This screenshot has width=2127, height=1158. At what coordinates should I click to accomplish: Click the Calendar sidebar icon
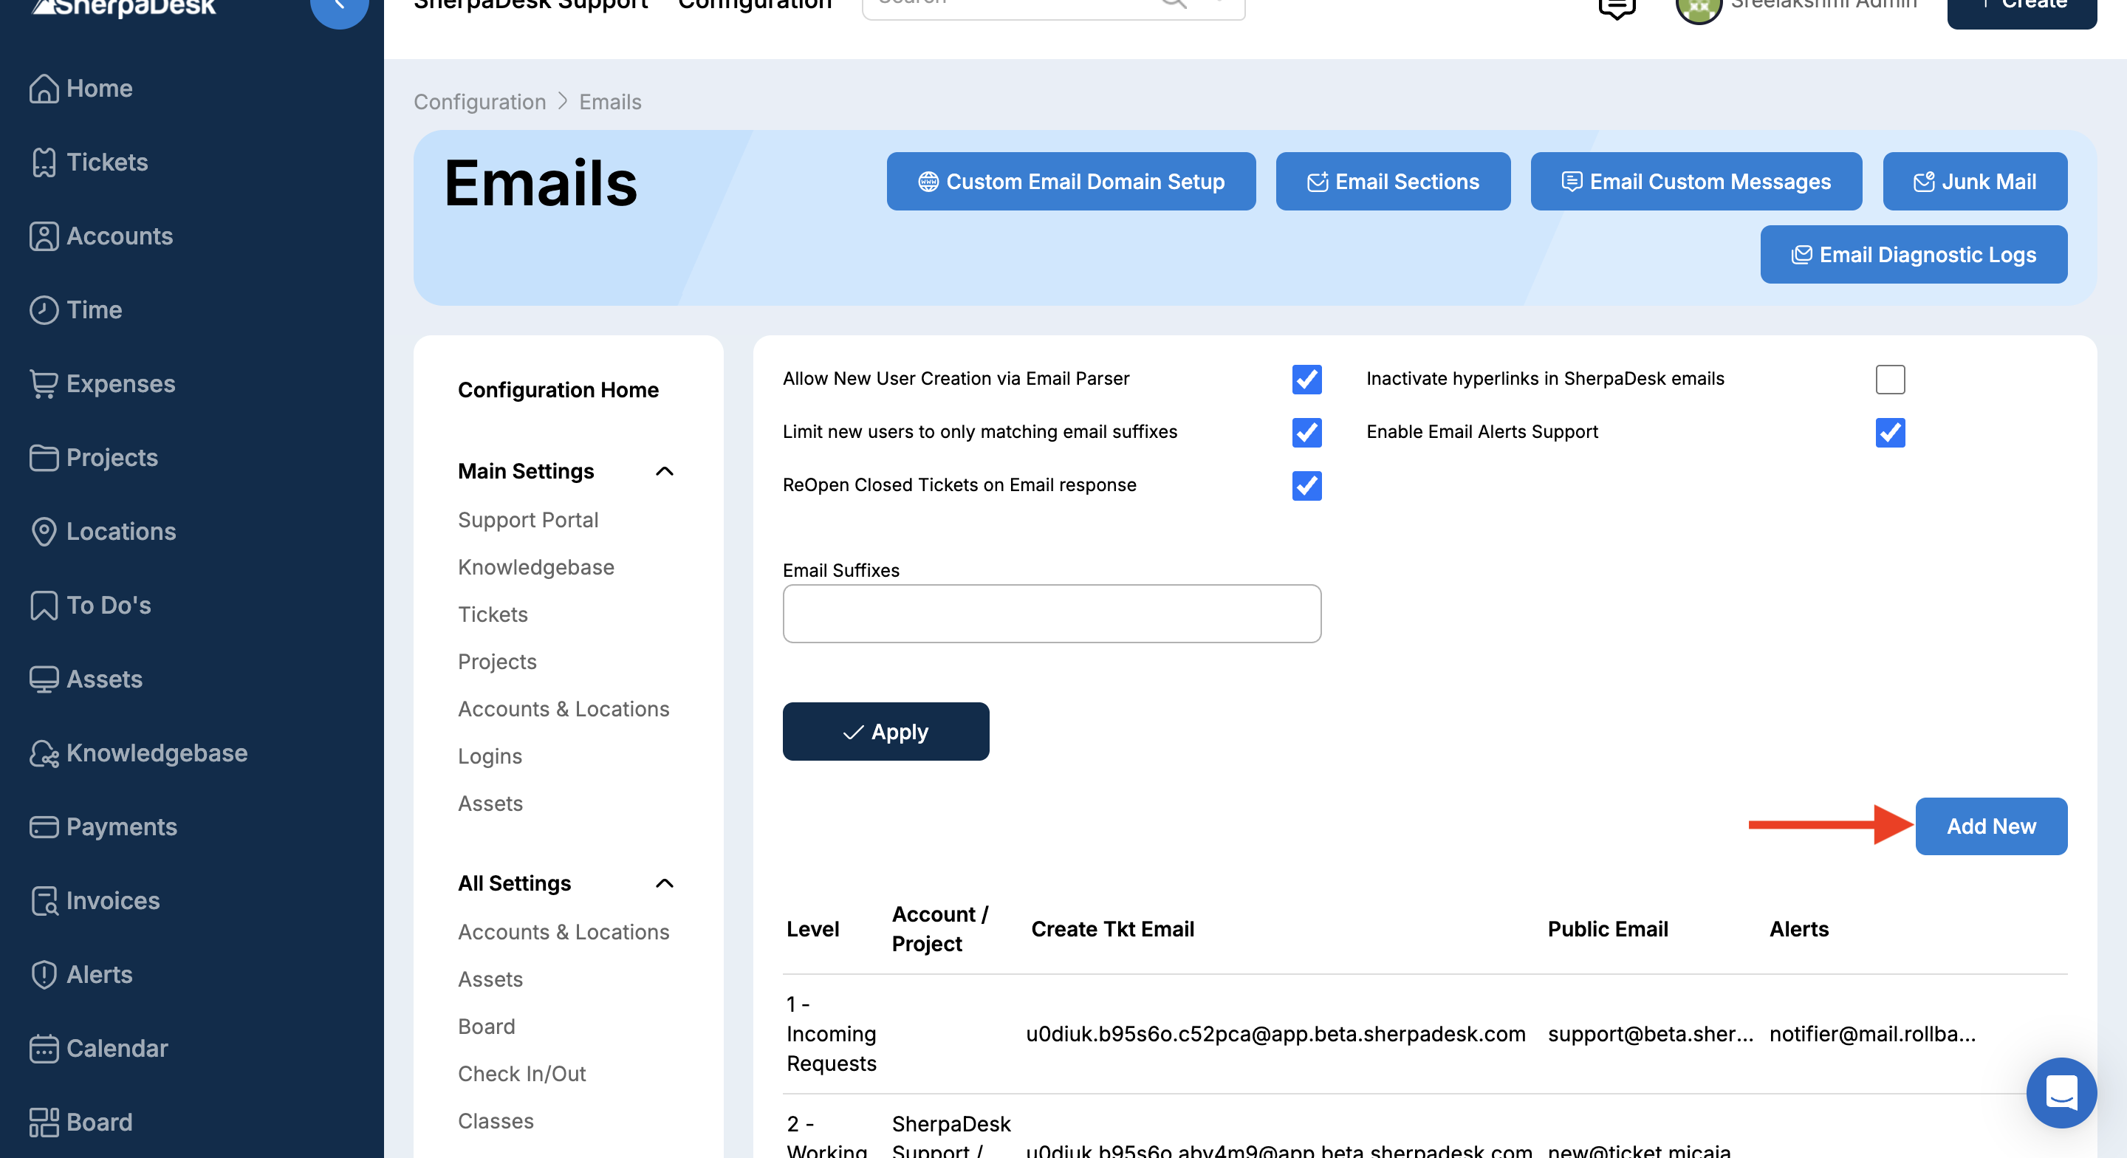coord(44,1048)
